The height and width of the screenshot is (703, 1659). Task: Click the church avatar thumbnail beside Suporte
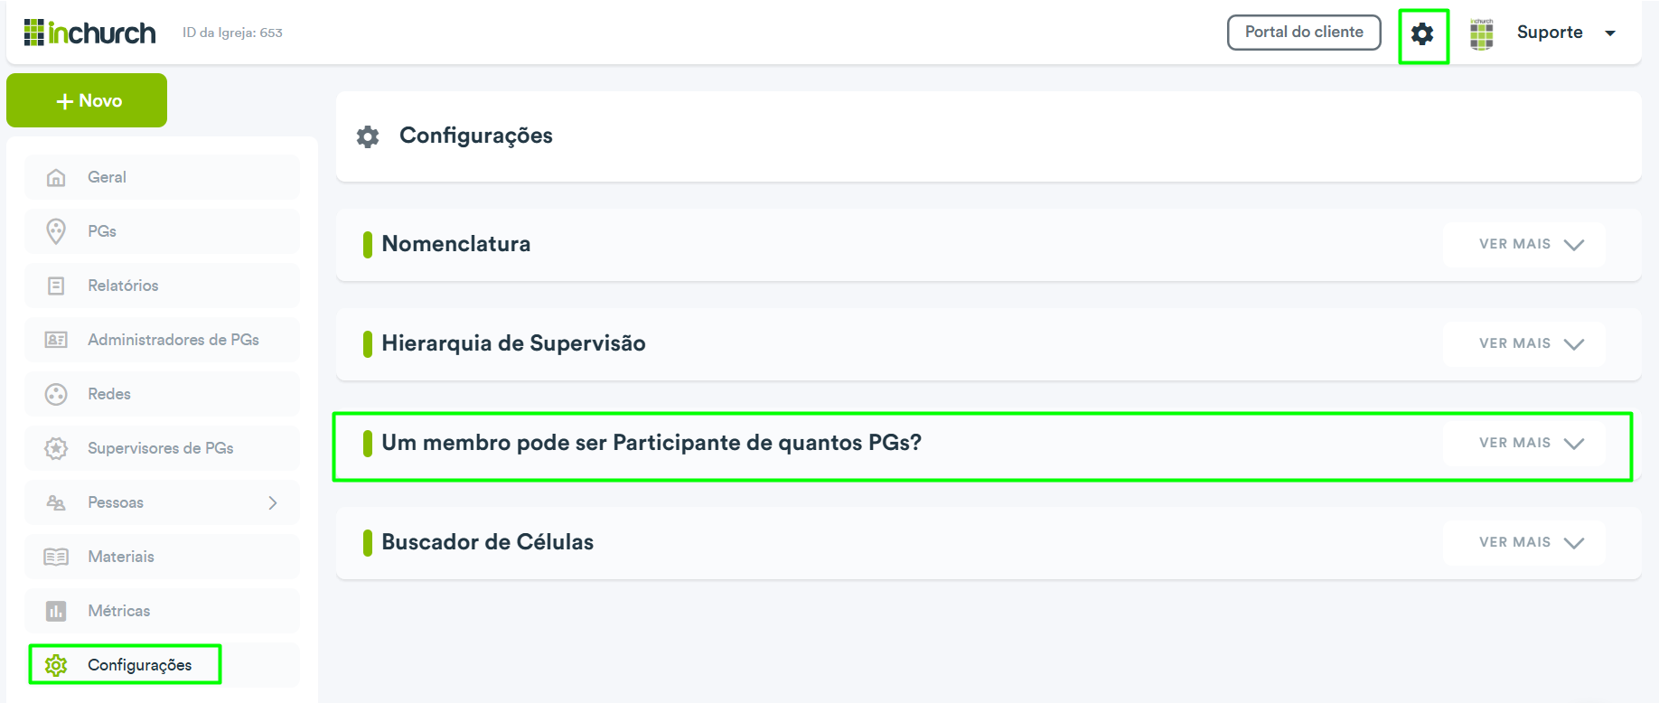(1482, 34)
